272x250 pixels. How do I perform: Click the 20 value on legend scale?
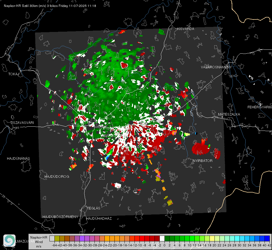214,245
